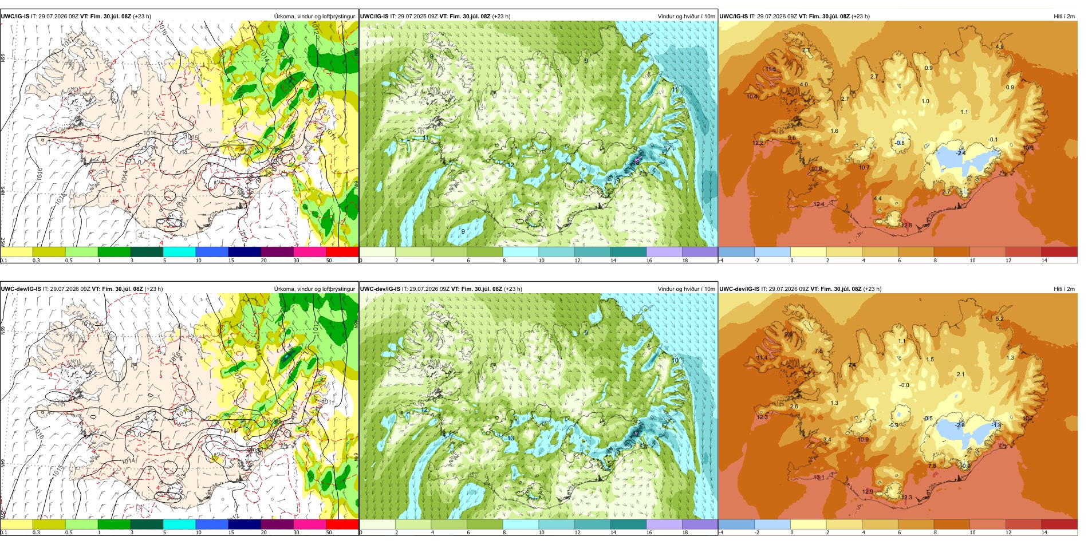Pick the blue -4 to -2 swatch in top temperature legend
This screenshot has height=544, width=1088.
coord(736,252)
